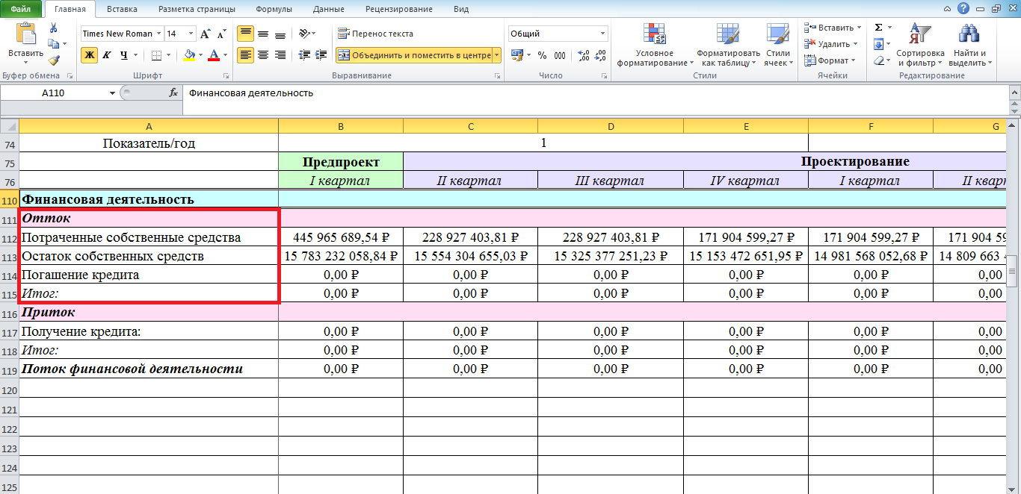The image size is (1021, 494).
Task: Apply thousands separator (000) format
Action: click(x=561, y=55)
